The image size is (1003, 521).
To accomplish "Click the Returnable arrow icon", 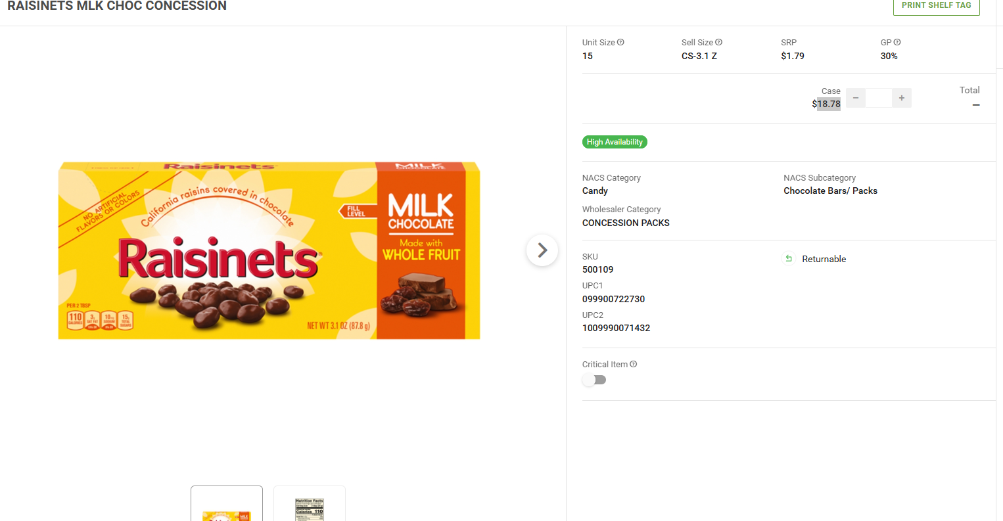I will pyautogui.click(x=789, y=259).
